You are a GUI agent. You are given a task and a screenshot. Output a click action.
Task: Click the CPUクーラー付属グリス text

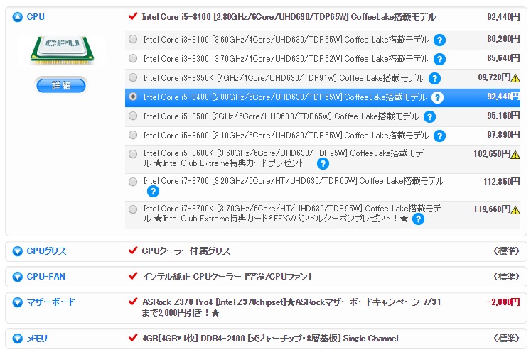(186, 251)
